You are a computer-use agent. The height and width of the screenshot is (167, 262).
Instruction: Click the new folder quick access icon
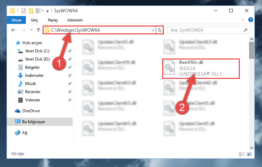(x=31, y=11)
